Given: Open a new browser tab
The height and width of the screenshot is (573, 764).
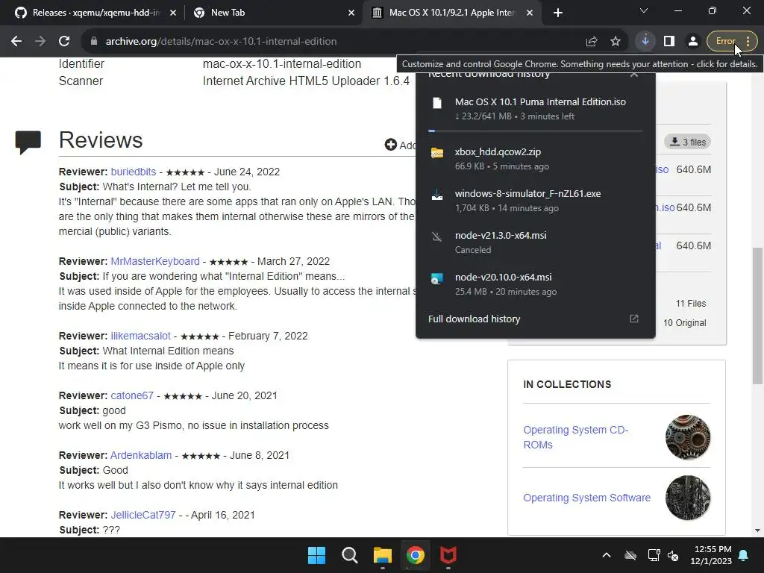Looking at the screenshot, I should tap(558, 13).
